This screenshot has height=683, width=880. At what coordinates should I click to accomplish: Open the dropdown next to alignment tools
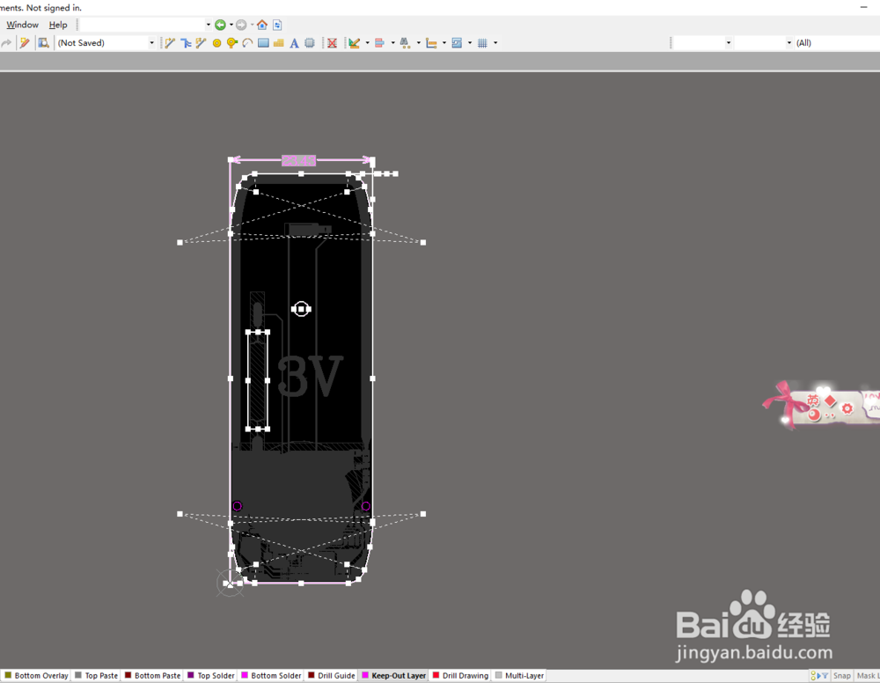click(x=392, y=42)
